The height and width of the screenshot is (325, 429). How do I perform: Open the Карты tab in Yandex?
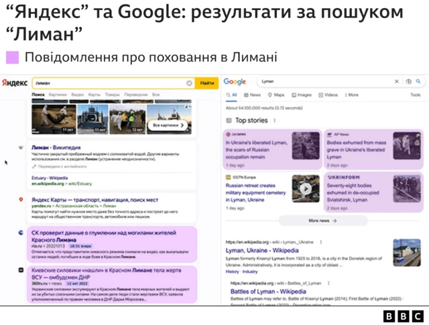pyautogui.click(x=95, y=95)
